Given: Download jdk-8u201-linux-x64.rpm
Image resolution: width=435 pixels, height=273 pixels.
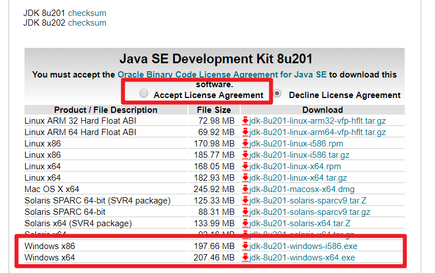Looking at the screenshot, I should (295, 166).
